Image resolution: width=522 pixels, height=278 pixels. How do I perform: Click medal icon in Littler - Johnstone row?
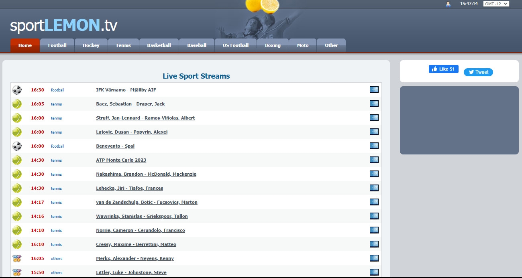tap(17, 272)
